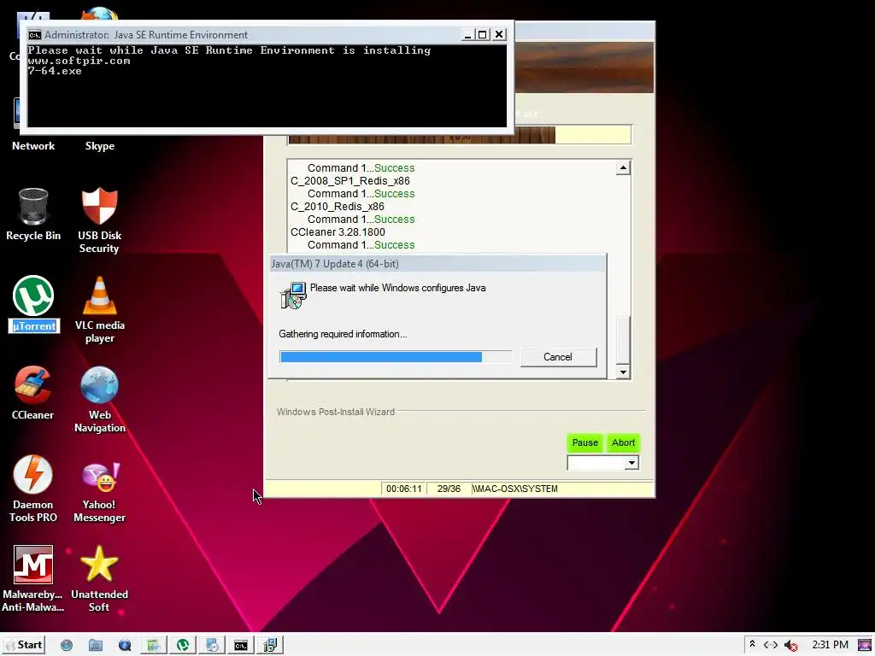Open the command prompt window system menu icon
The height and width of the screenshot is (656, 875).
[x=34, y=34]
